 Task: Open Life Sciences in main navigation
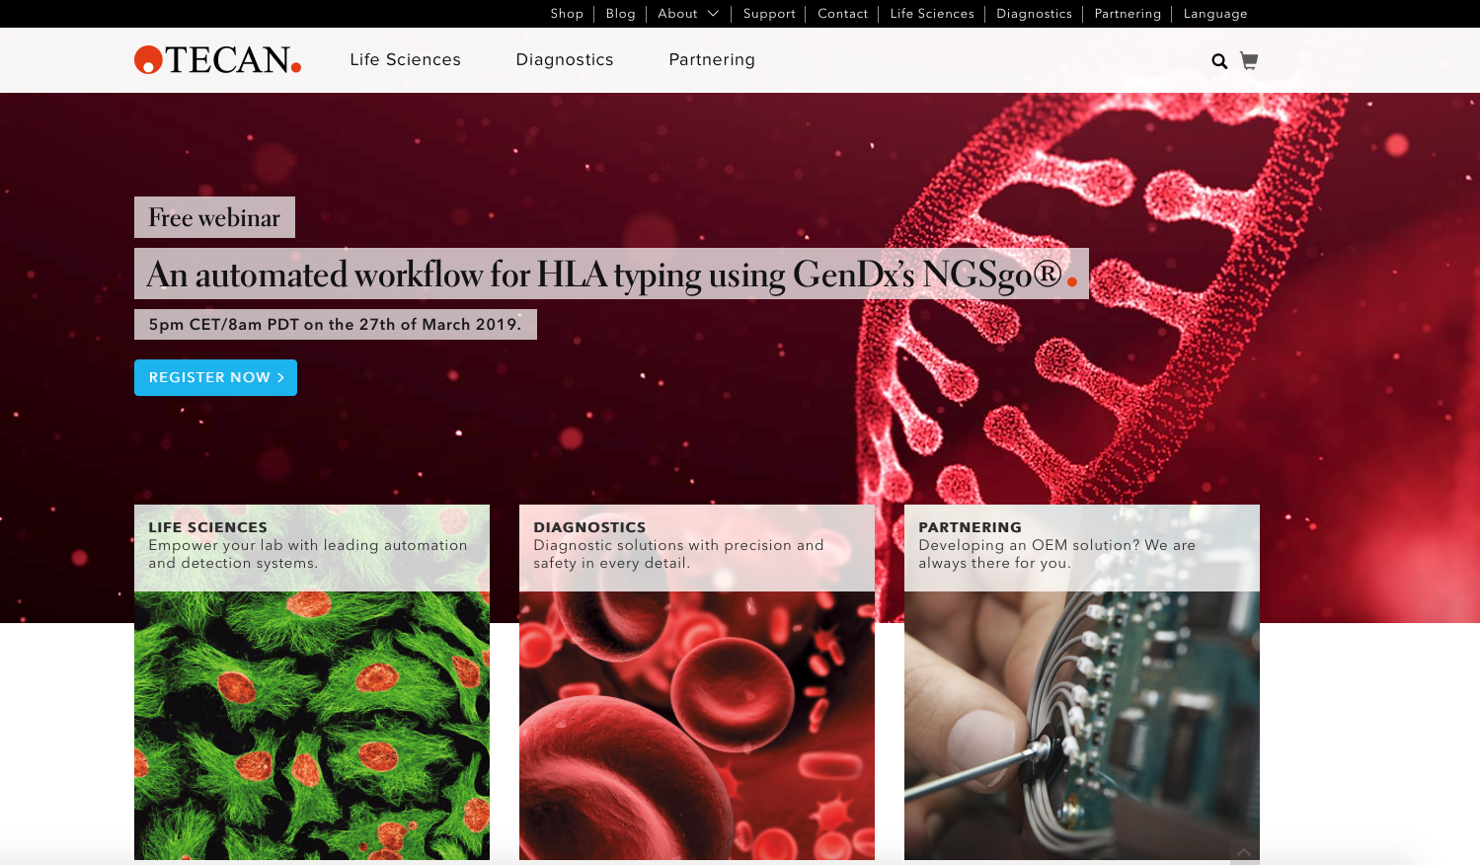coord(405,60)
